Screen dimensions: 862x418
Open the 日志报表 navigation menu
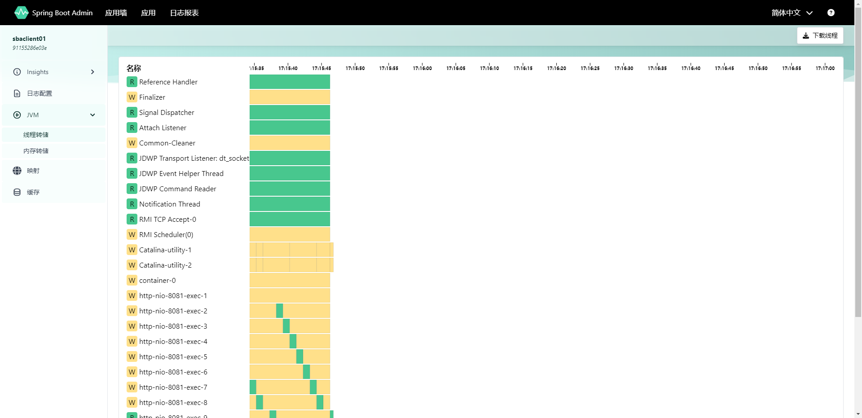coord(184,13)
